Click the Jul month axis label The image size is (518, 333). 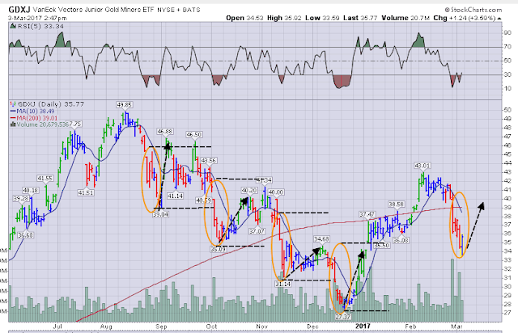(x=57, y=326)
